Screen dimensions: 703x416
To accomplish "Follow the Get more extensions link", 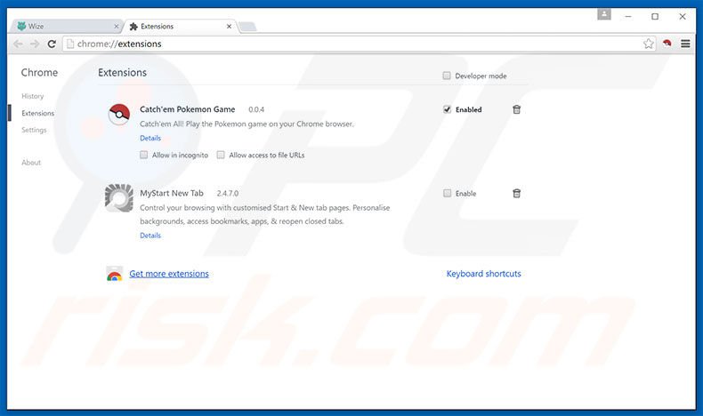I will tap(169, 274).
